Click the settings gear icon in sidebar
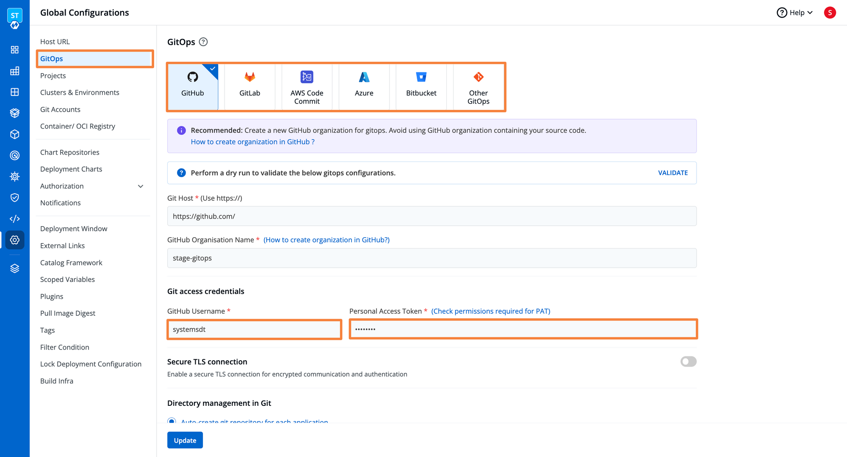This screenshot has width=847, height=457. pyautogui.click(x=15, y=238)
